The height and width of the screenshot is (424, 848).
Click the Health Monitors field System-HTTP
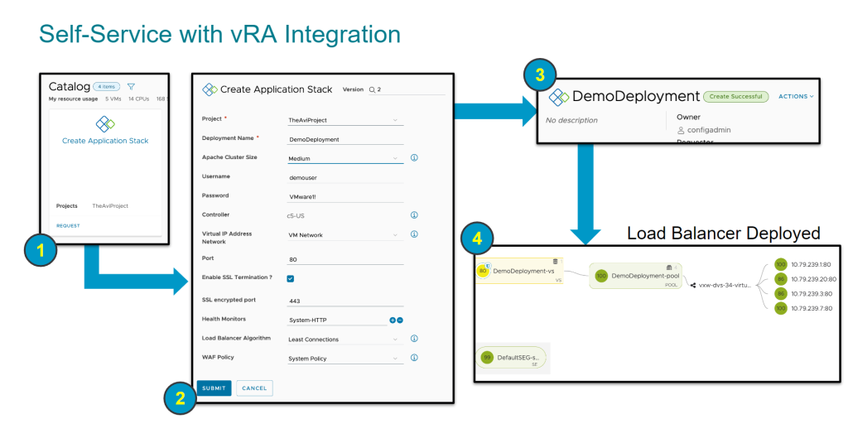(x=336, y=320)
